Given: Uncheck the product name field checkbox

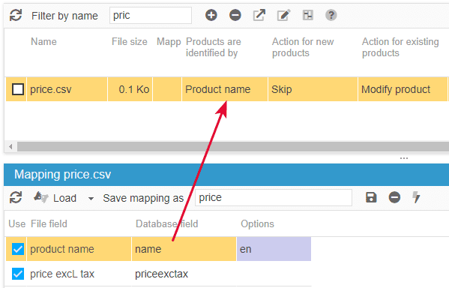Looking at the screenshot, I should coord(18,249).
